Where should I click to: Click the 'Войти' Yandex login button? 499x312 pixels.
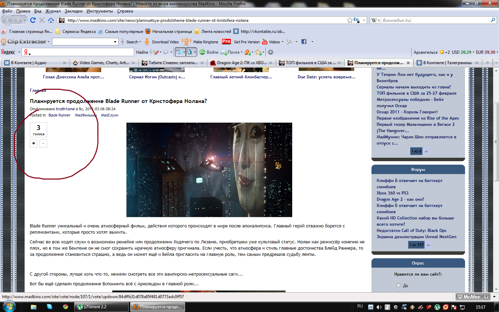209,52
